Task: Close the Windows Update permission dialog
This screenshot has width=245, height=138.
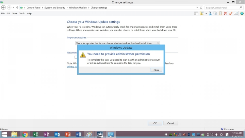Action: click(x=156, y=70)
